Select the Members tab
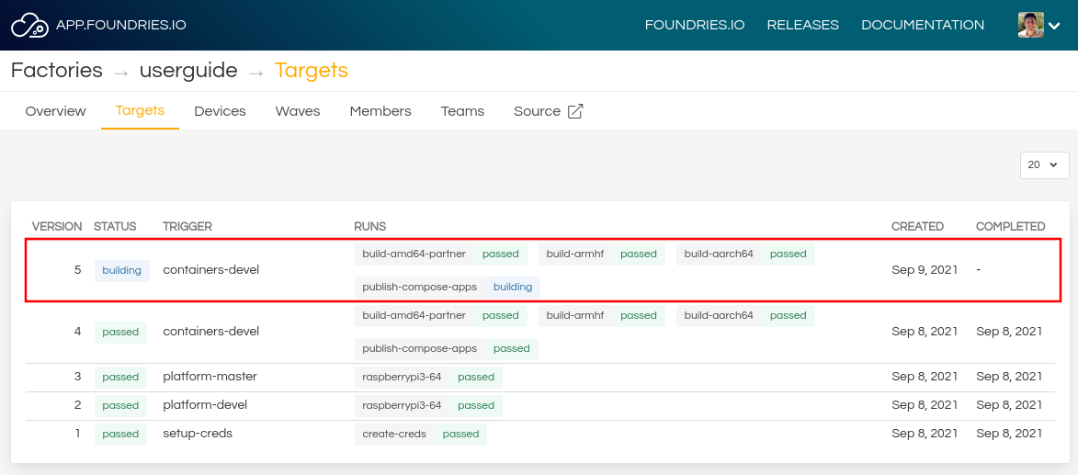Screen dimensions: 1078x475 380,111
